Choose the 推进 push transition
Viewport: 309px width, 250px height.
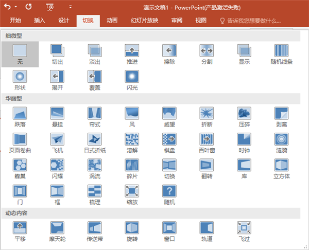(x=132, y=54)
